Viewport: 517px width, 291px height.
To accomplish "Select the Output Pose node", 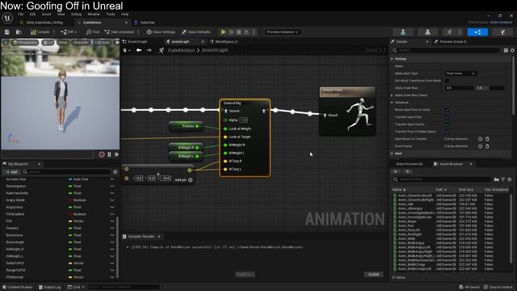I will (347, 111).
